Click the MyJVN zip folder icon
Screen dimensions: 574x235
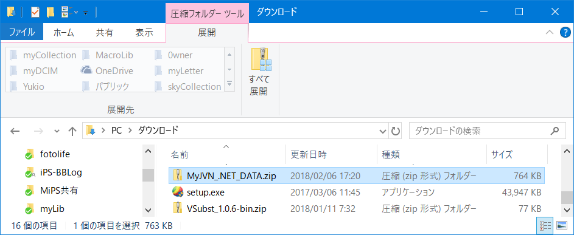coord(177,175)
